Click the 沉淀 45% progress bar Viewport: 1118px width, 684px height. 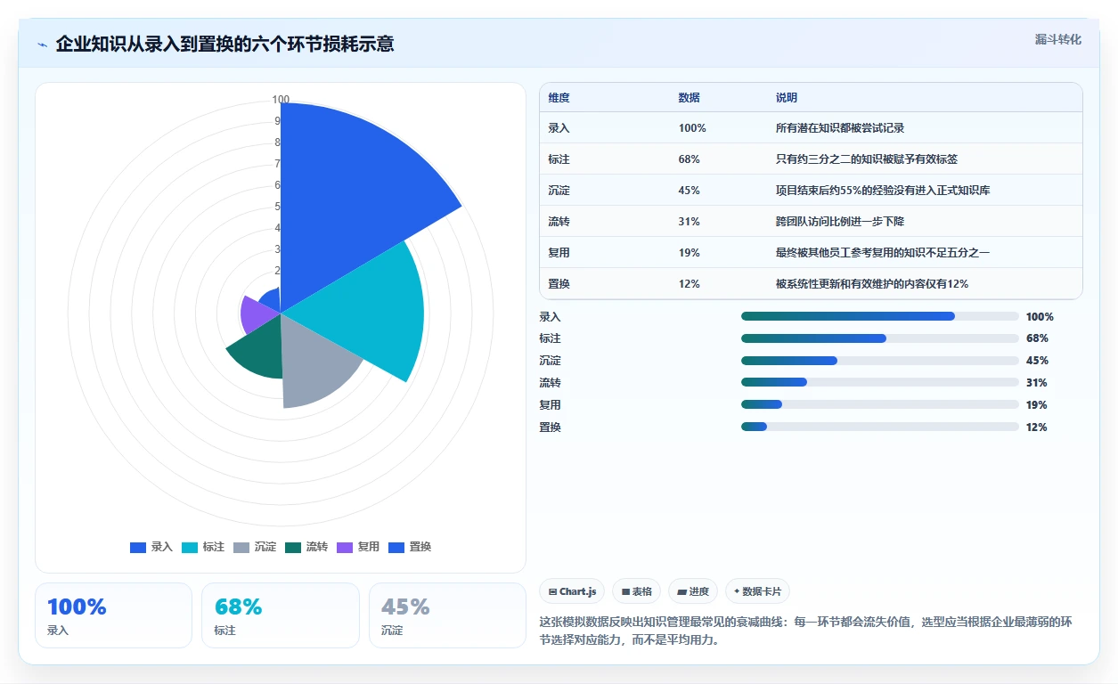click(880, 361)
